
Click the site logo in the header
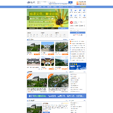pos(31,3)
